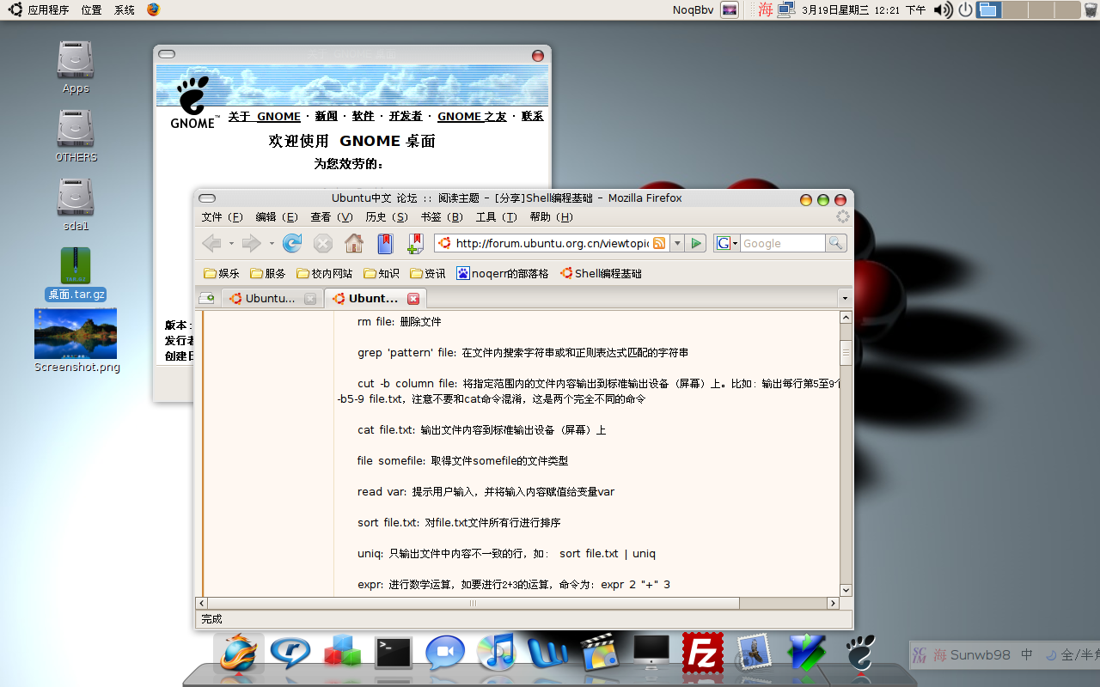This screenshot has width=1100, height=687.
Task: Click 开发者 link in GNOME window
Action: click(406, 116)
